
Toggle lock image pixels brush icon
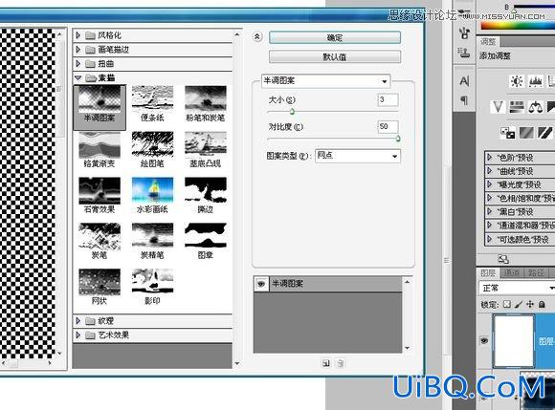[x=519, y=304]
